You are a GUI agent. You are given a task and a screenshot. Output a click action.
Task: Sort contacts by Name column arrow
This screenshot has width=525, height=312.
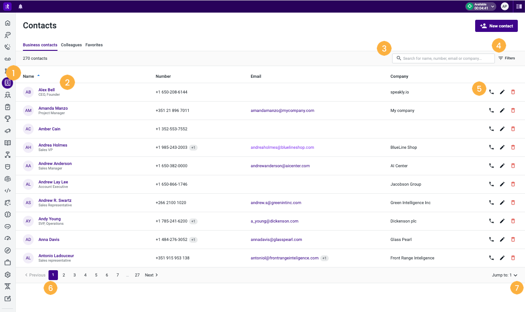[39, 76]
